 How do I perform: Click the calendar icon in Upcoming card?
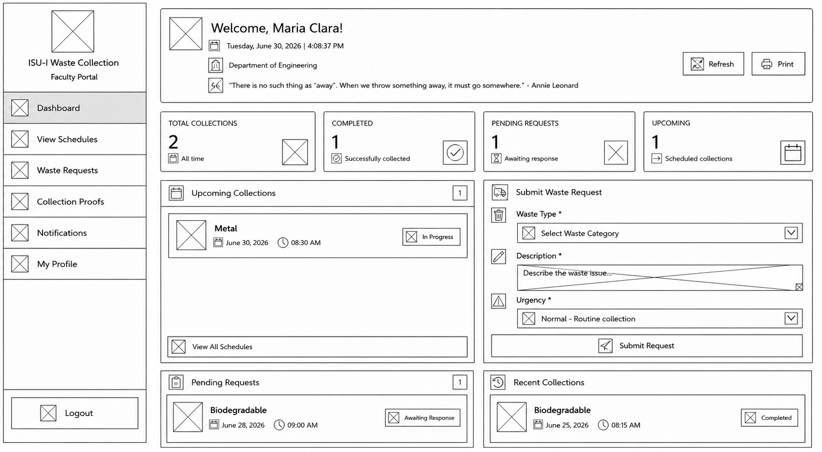(793, 153)
